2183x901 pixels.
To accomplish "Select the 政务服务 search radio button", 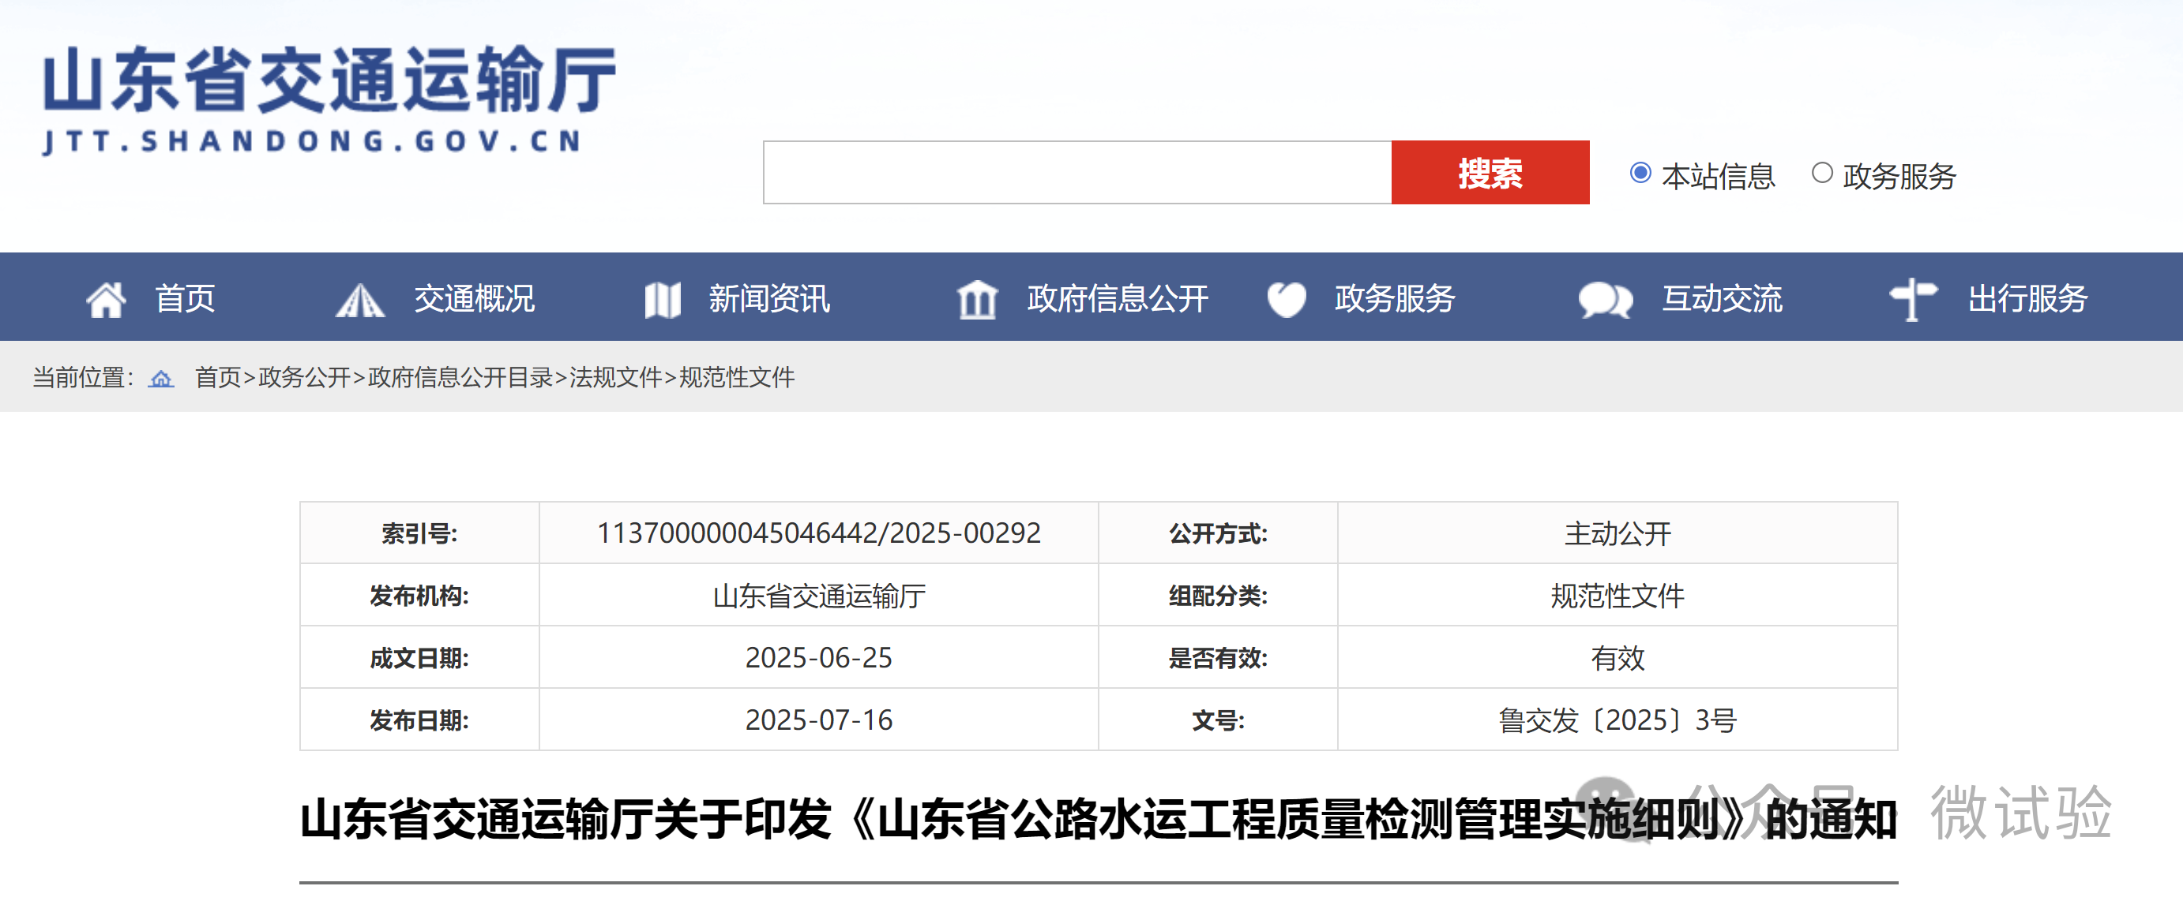I will [x=1821, y=174].
